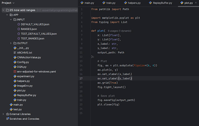The height and width of the screenshot is (126, 199).
Task: Close the plot.py tab
Action: point(196,3)
